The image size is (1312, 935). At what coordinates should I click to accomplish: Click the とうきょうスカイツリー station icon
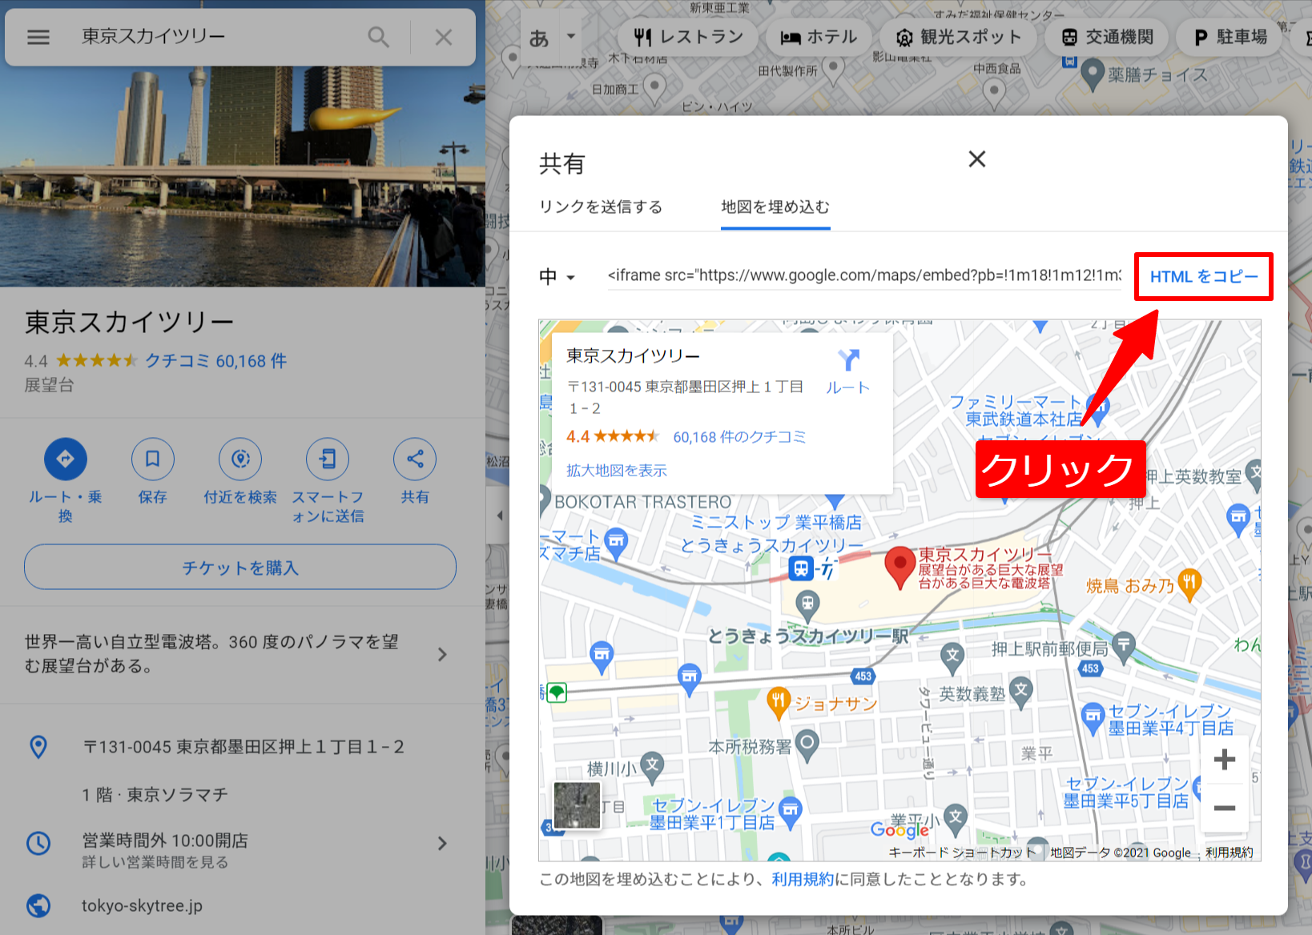point(802,568)
